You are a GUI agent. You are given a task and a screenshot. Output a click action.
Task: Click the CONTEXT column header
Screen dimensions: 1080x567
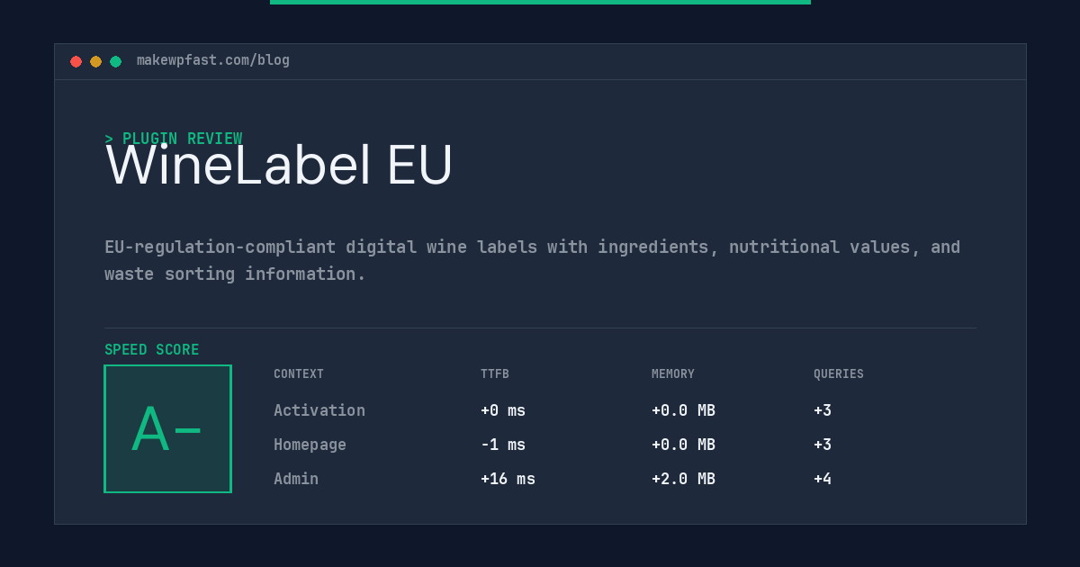coord(299,374)
